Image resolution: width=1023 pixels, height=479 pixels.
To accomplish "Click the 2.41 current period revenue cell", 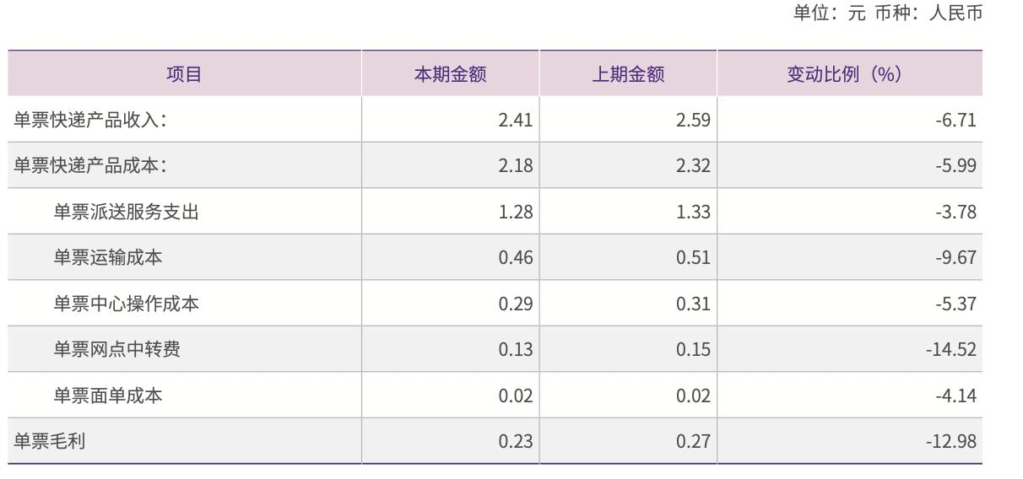I will pyautogui.click(x=516, y=120).
